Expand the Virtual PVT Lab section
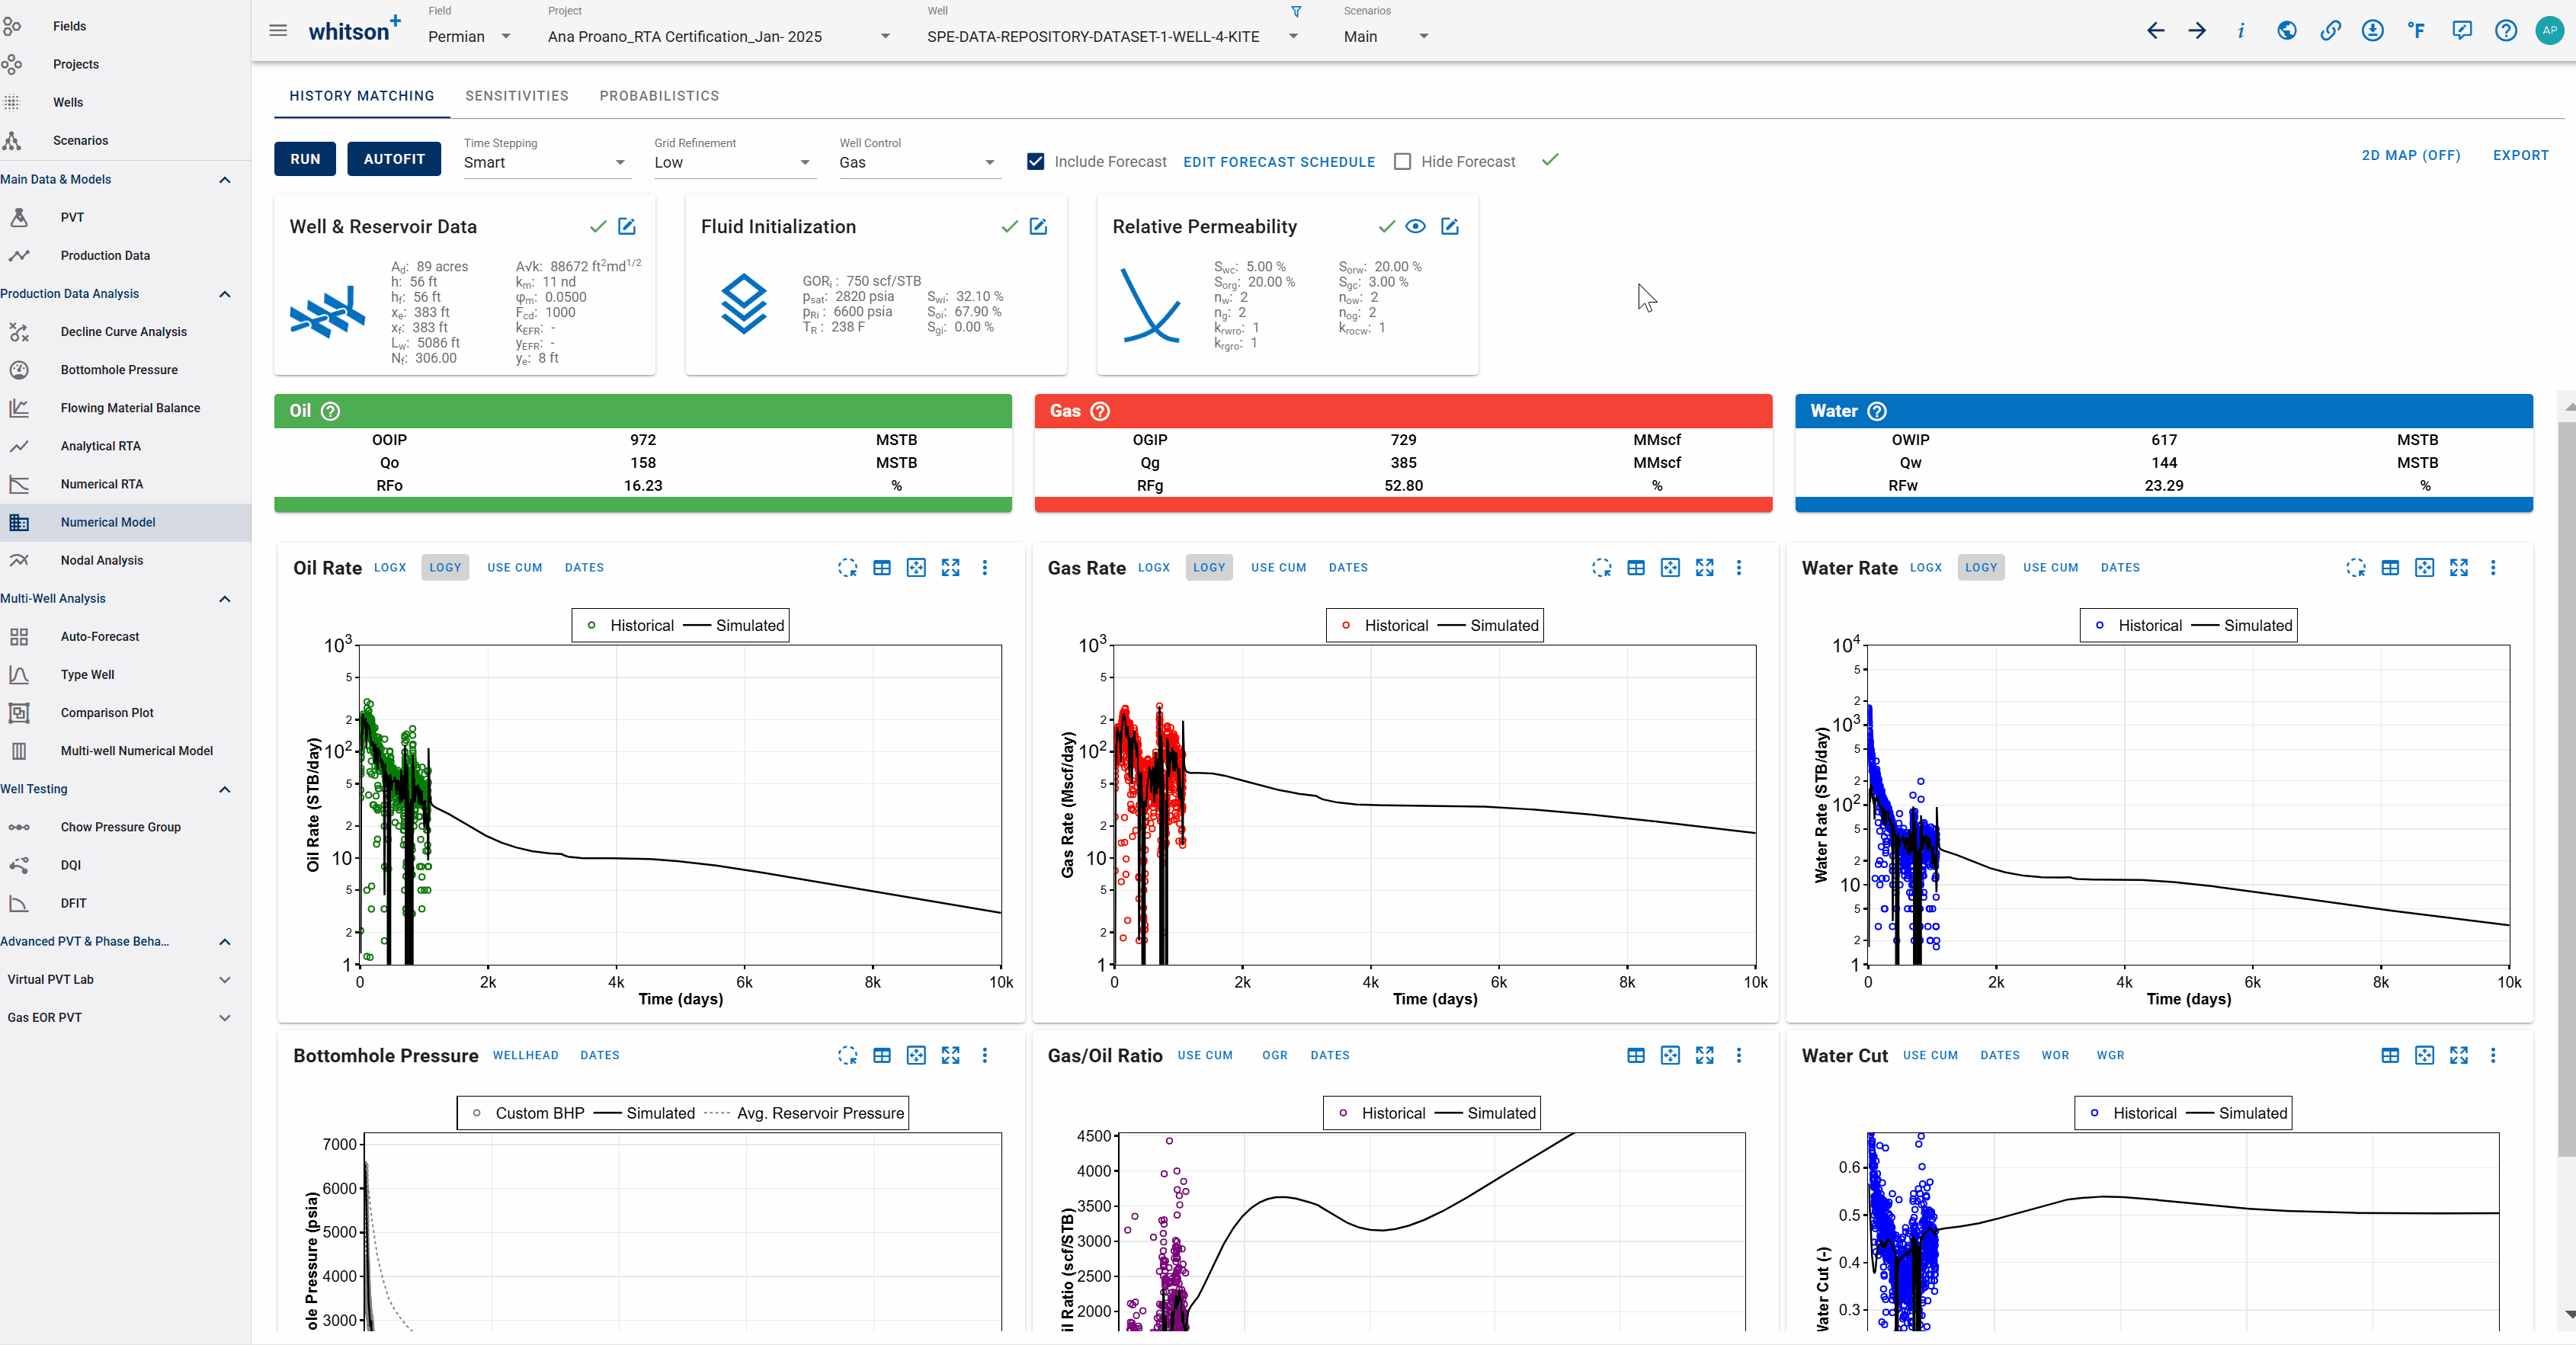The height and width of the screenshot is (1345, 2576). pos(225,980)
